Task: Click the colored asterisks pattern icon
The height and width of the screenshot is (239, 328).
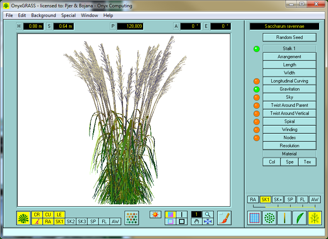Action: (x=132, y=218)
